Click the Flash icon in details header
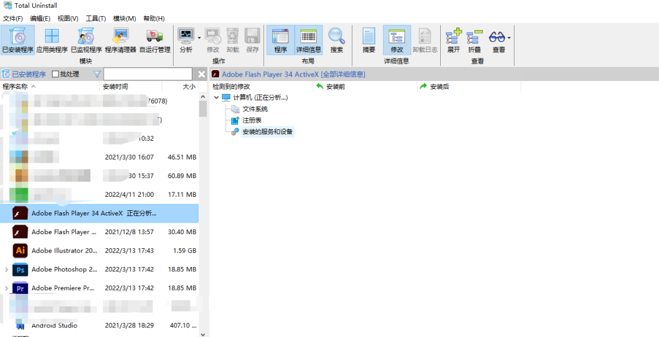The height and width of the screenshot is (337, 659). click(216, 75)
